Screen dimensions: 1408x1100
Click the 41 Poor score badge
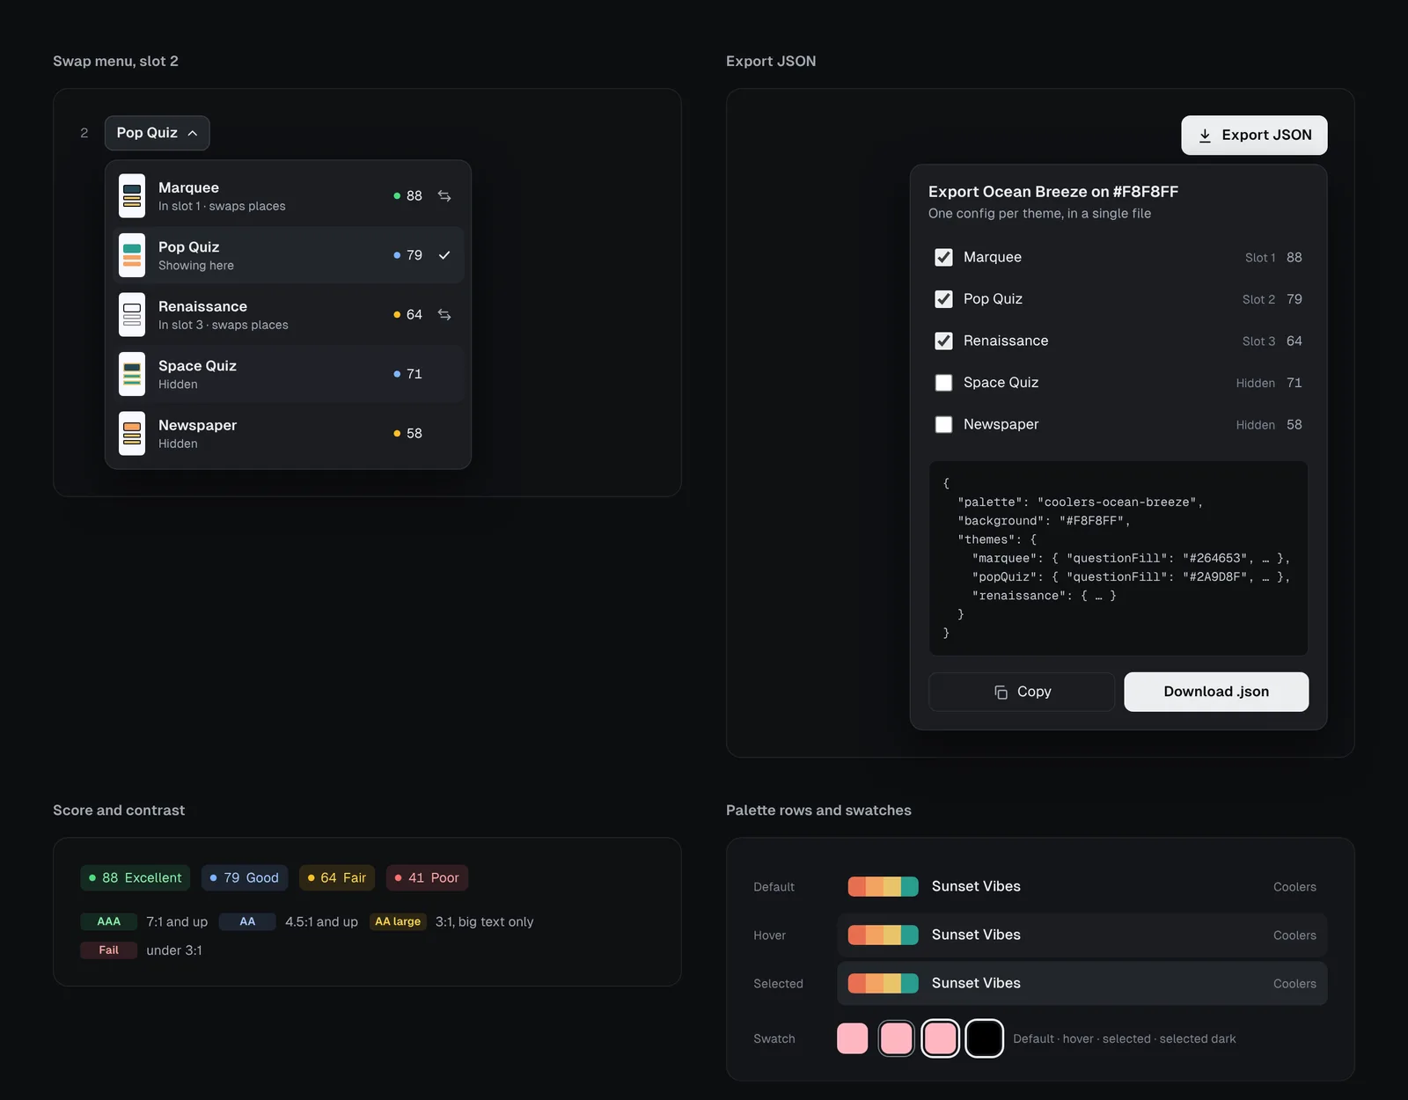(427, 877)
